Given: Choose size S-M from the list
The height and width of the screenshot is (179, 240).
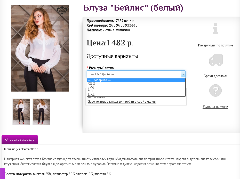Looking at the screenshot, I should point(136,87).
